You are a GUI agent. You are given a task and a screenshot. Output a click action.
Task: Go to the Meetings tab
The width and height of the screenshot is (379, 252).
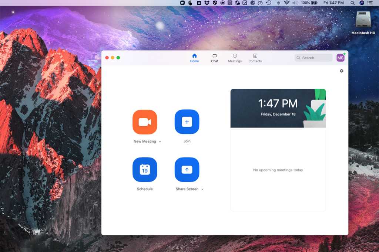point(235,58)
